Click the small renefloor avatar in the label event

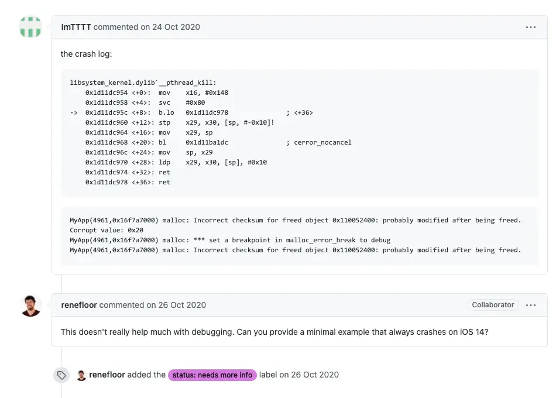[81, 375]
